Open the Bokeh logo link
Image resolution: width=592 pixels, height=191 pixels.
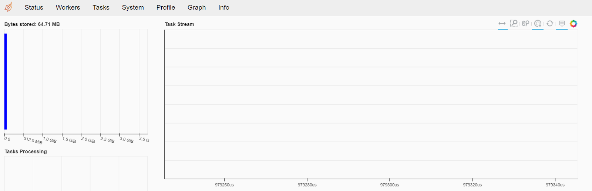573,24
